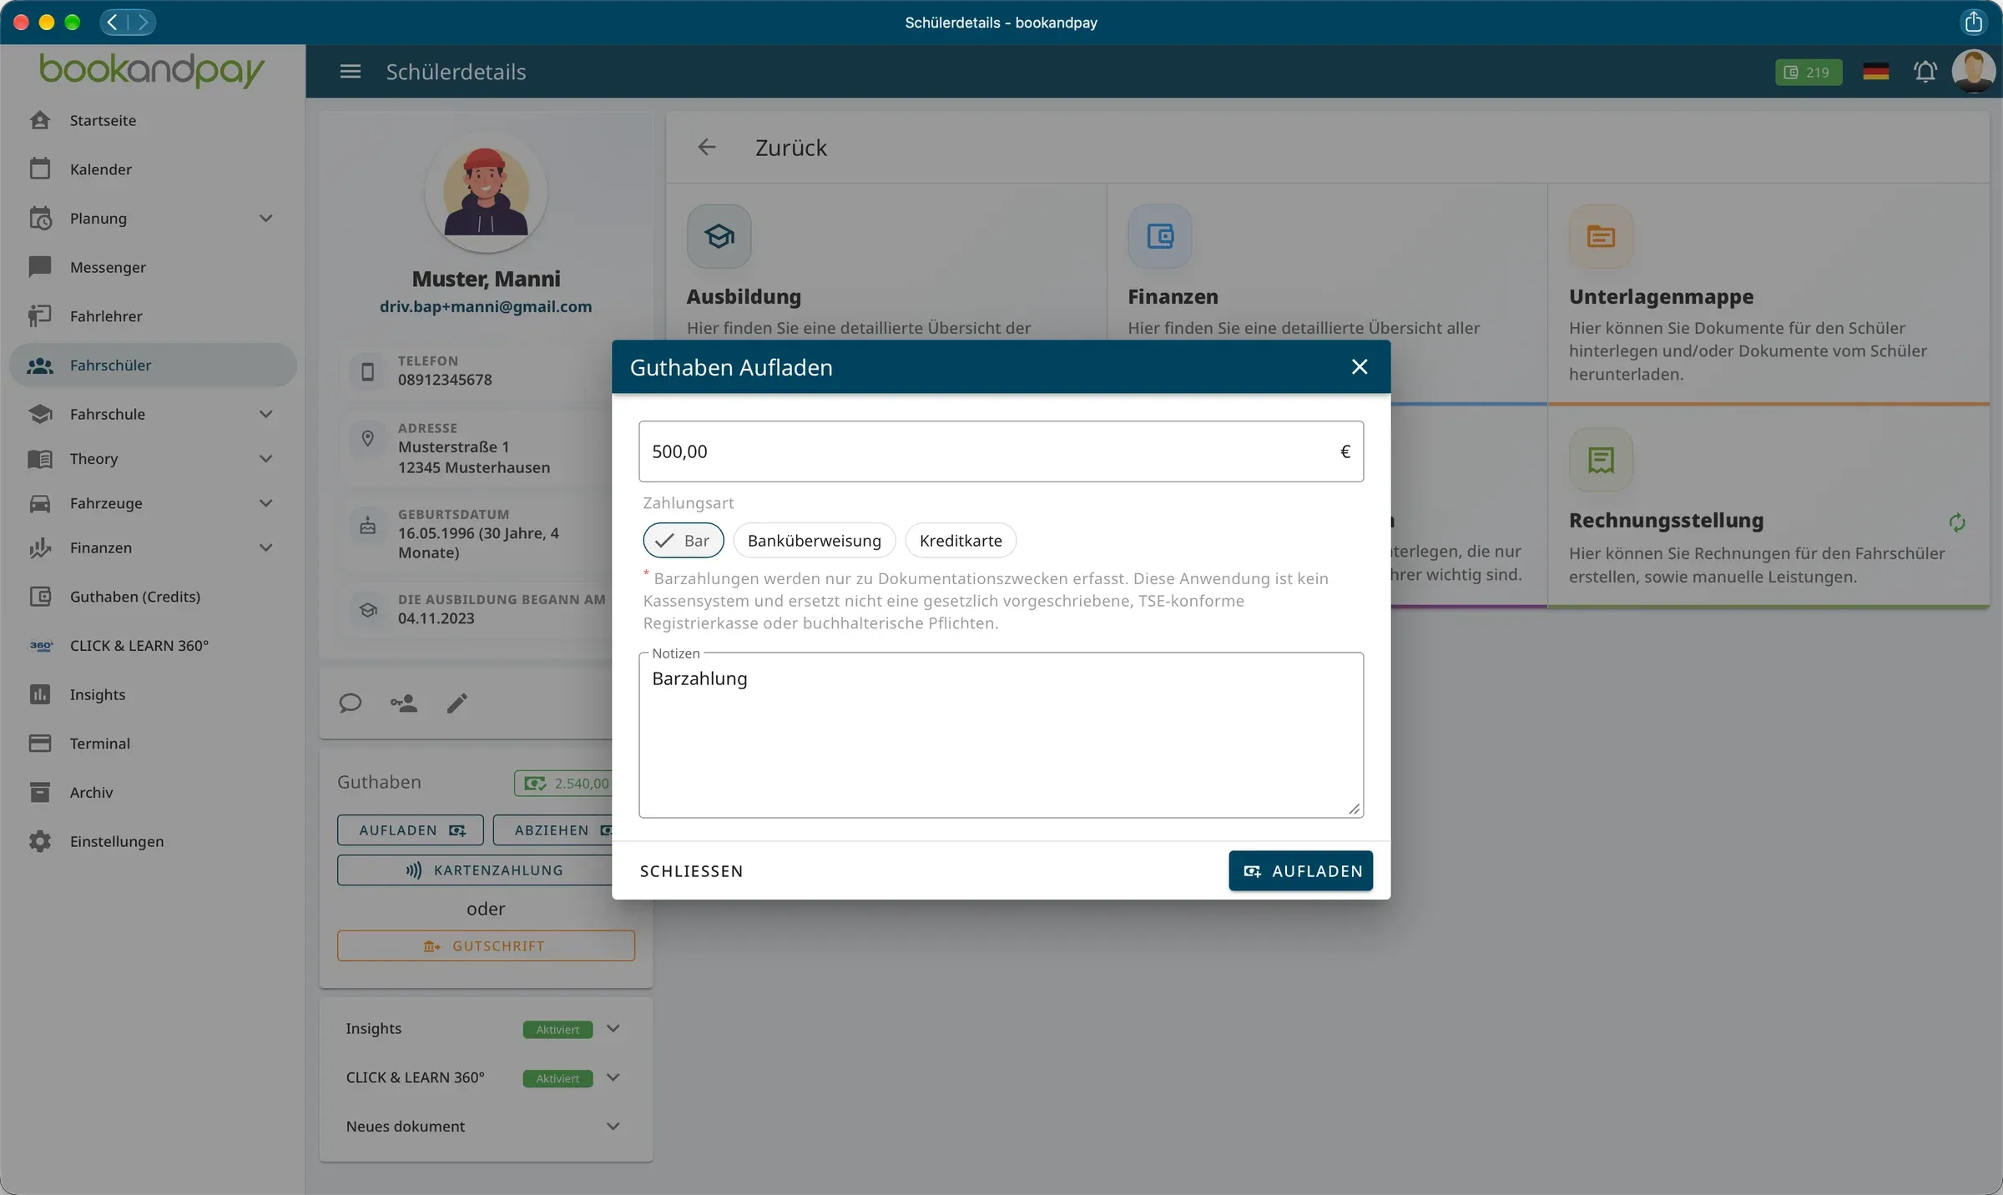This screenshot has height=1195, width=2003.
Task: Open Messenger in the sidebar
Action: coord(153,267)
